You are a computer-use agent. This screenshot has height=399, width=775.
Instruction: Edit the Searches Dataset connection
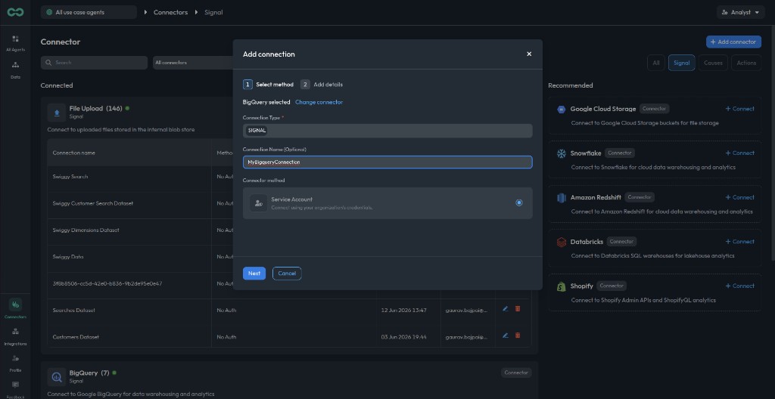coord(505,308)
